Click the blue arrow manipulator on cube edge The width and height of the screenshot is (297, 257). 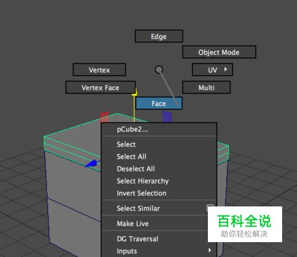click(91, 164)
